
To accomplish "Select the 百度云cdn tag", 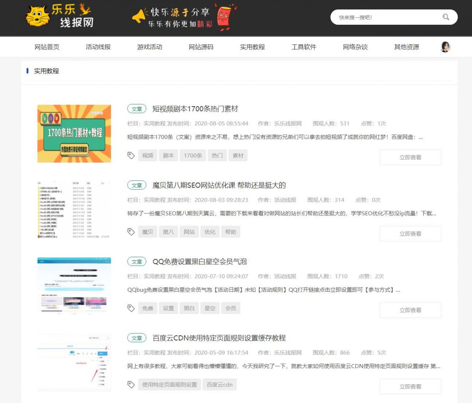I will [x=219, y=385].
